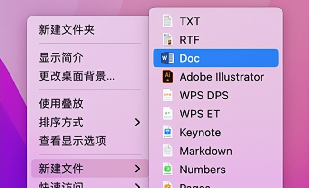
Task: Expand the 新建文件 chevron arrow
Action: point(138,169)
